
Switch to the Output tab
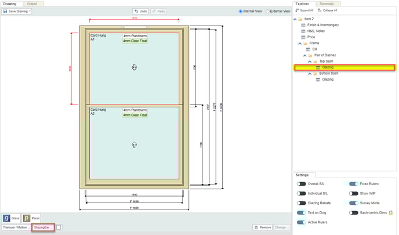point(31,3)
